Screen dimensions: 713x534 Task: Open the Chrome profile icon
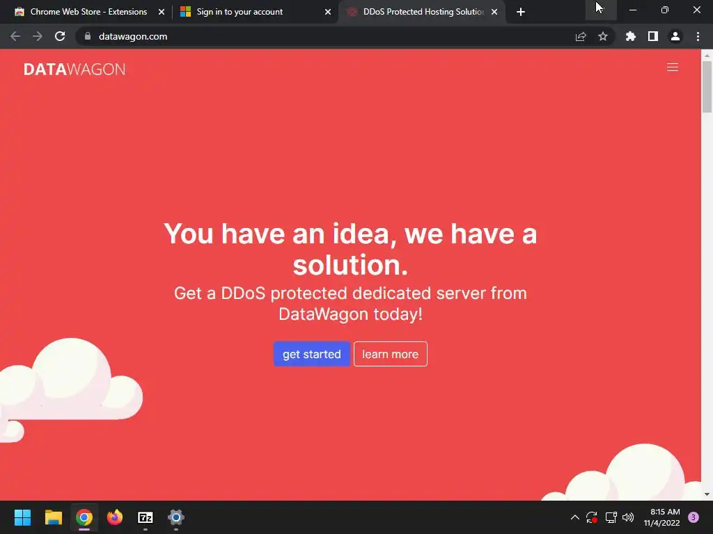point(675,36)
